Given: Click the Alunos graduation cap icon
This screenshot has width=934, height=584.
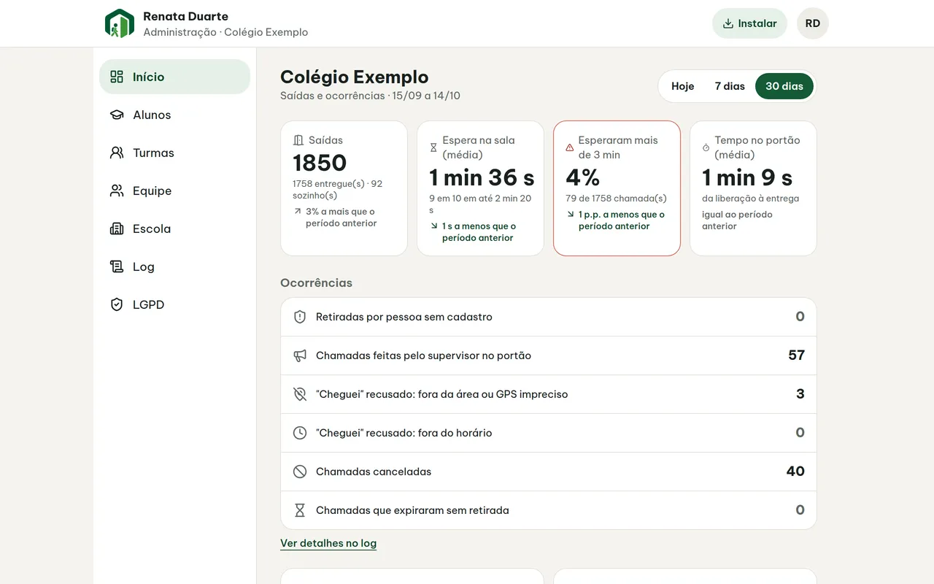Looking at the screenshot, I should pos(117,115).
